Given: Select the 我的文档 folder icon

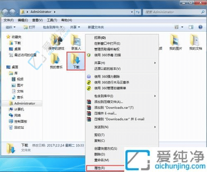Looking at the screenshot, I should click(x=195, y=42).
